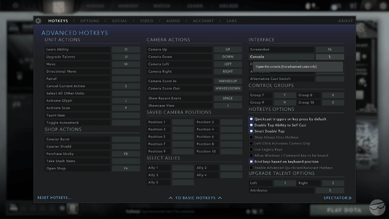This screenshot has height=219, width=389.
Task: Click Take Stash Items label
Action: pyautogui.click(x=61, y=161)
